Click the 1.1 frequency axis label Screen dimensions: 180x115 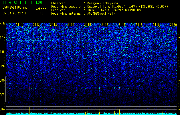pyautogui.click(x=3, y=37)
